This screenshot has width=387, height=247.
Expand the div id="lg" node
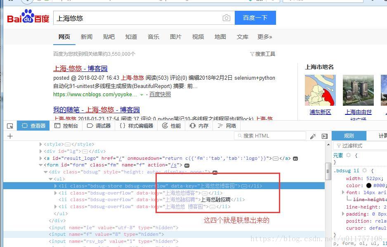41,151
